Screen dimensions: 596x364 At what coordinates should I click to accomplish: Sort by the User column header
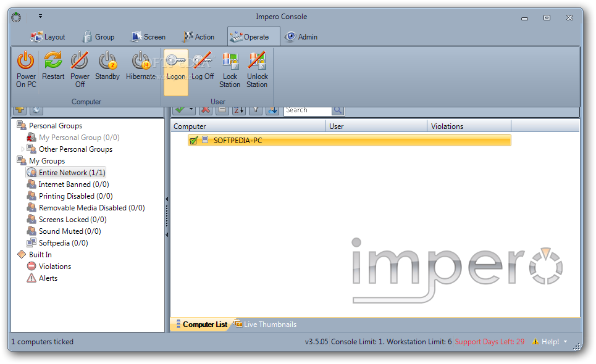point(376,126)
